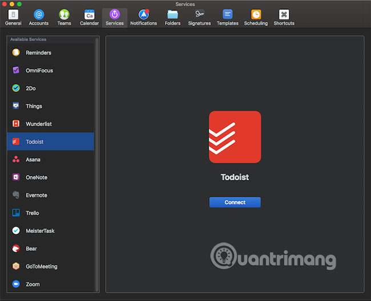Click the Available Services header

[x=28, y=39]
